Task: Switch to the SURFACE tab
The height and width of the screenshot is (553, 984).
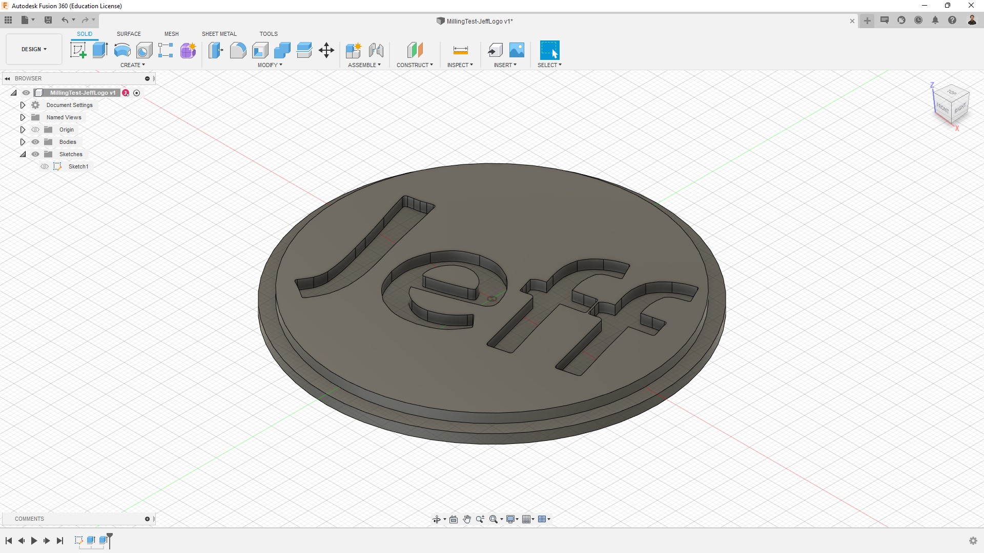Action: 129,34
